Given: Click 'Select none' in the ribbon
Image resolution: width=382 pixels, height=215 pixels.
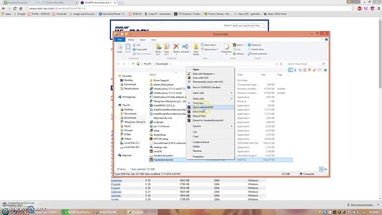Looking at the screenshot, I should (255, 50).
